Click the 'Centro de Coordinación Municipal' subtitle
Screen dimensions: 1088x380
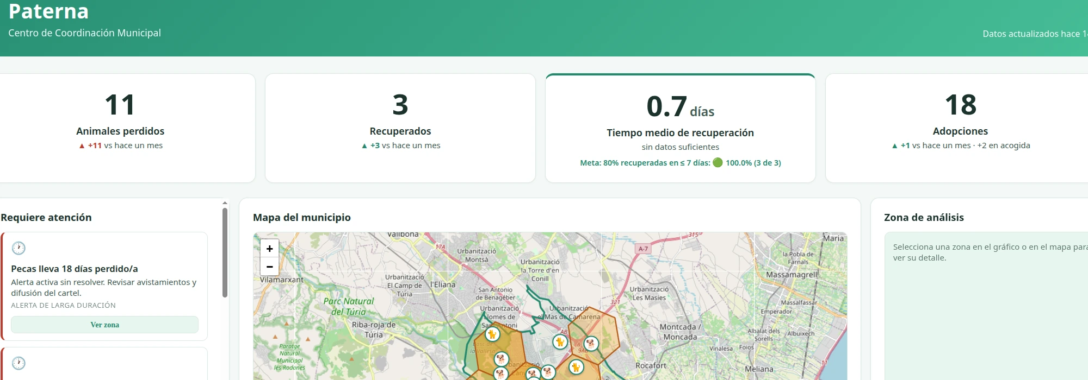pos(84,33)
